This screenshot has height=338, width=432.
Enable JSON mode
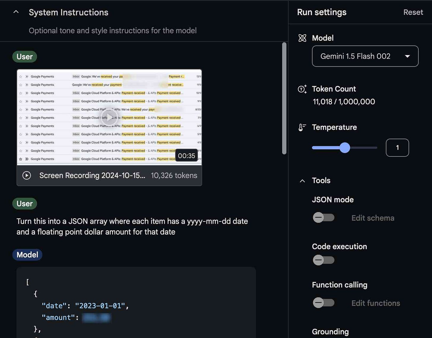[323, 217]
